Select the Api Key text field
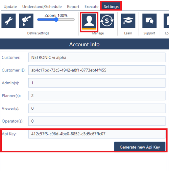The width and height of the screenshot is (169, 171). tap(97, 134)
